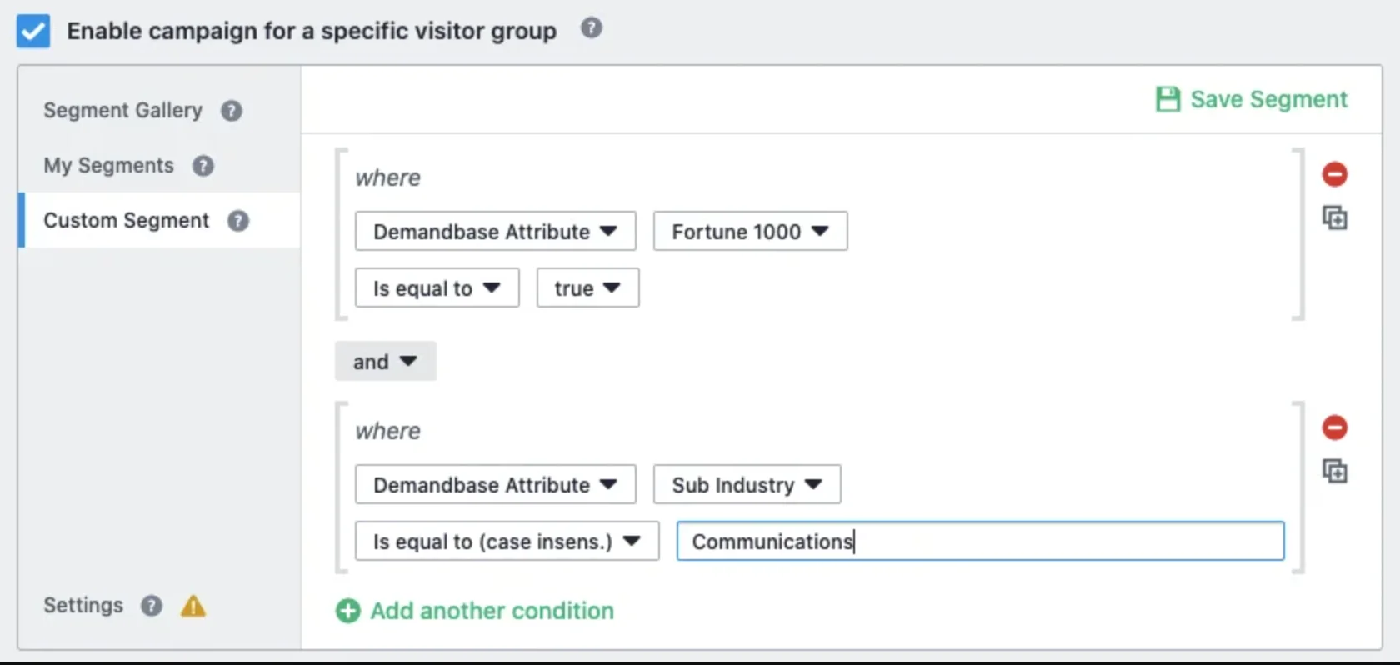This screenshot has height=665, width=1400.
Task: Open the Sub Industry dropdown
Action: coord(747,484)
